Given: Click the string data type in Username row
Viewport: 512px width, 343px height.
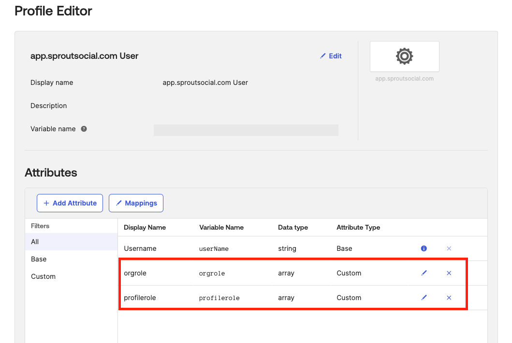Looking at the screenshot, I should tap(287, 248).
